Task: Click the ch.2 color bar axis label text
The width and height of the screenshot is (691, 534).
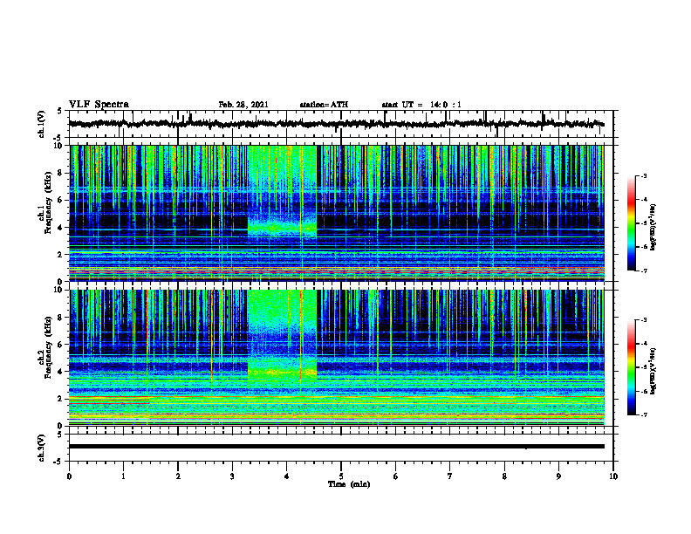Action: click(x=654, y=371)
